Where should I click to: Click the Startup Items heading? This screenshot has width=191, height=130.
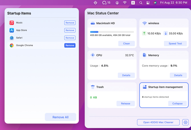click(x=19, y=13)
